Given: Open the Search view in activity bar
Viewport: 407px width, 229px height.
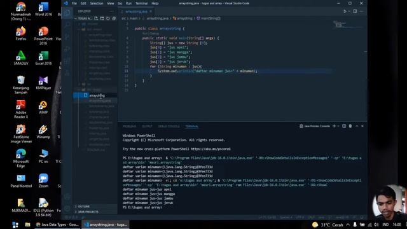Looking at the screenshot, I should click(x=67, y=25).
